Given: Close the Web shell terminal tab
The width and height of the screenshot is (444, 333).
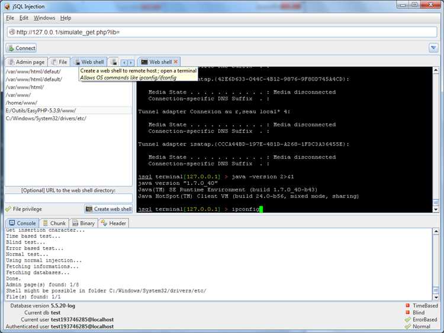Looking at the screenshot, I should pyautogui.click(x=176, y=62).
